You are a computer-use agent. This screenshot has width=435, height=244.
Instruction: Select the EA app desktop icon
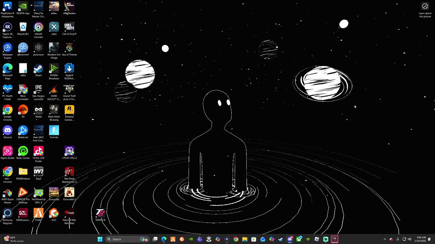pyautogui.click(x=23, y=112)
